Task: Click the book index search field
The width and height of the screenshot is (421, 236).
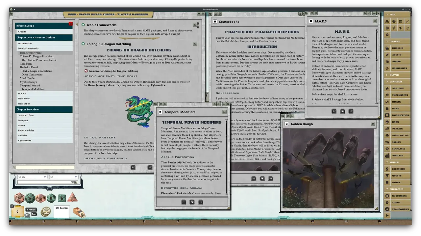Action: [x=45, y=167]
